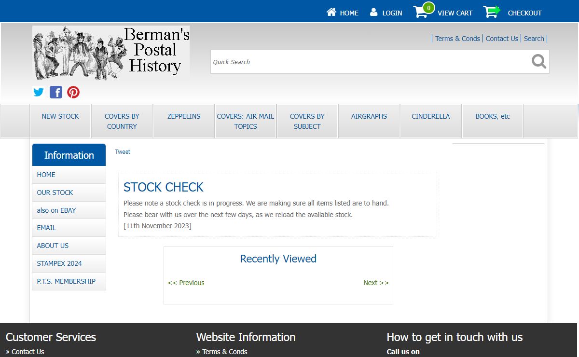579x357 pixels.
Task: Select the BOOKS, etc menu tab
Action: coord(493,121)
